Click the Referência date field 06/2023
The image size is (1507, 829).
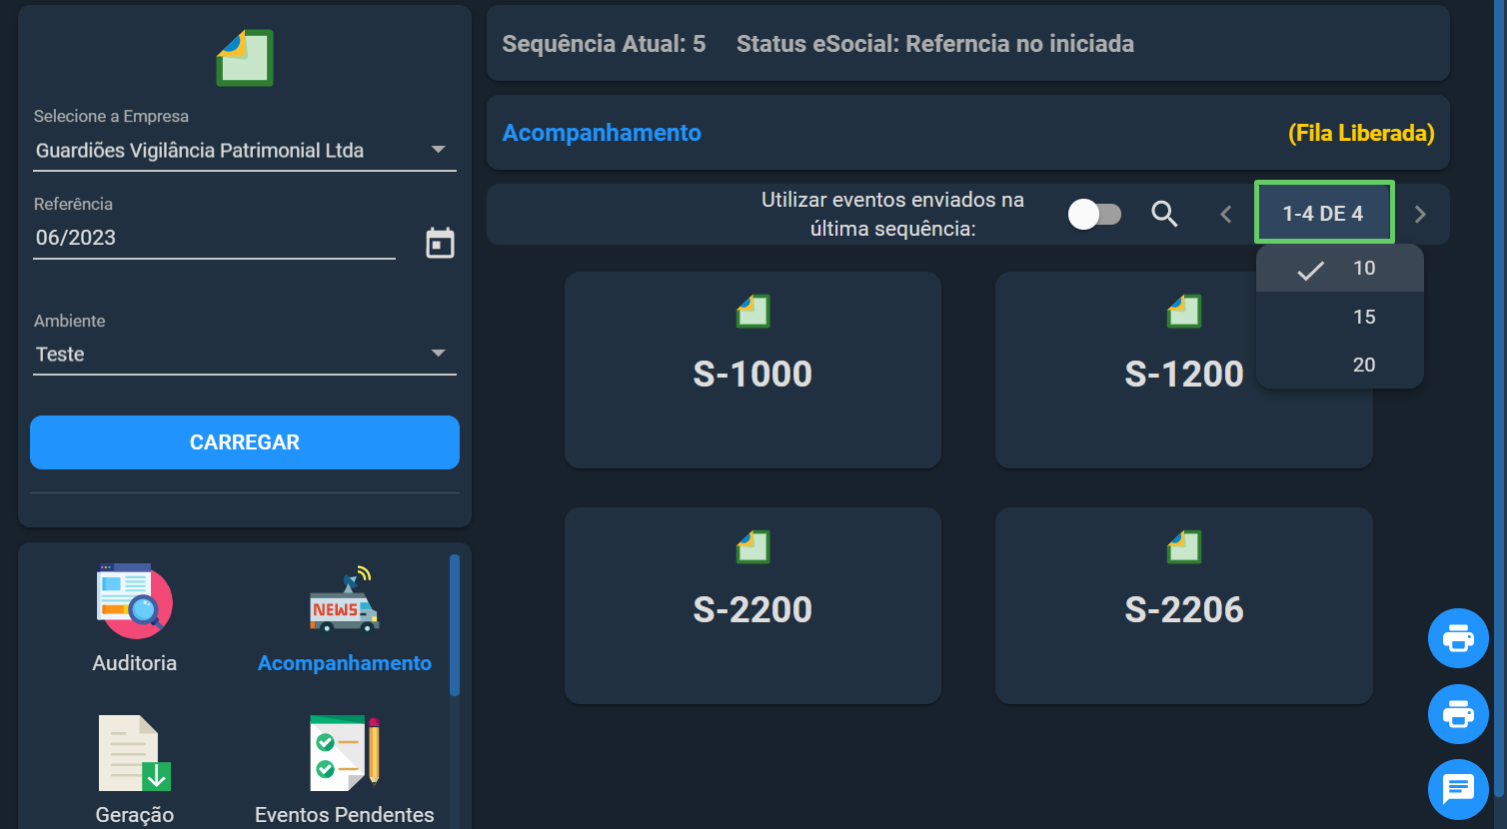pyautogui.click(x=214, y=238)
